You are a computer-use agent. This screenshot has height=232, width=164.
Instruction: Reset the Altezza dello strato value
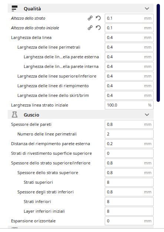[x=98, y=18]
